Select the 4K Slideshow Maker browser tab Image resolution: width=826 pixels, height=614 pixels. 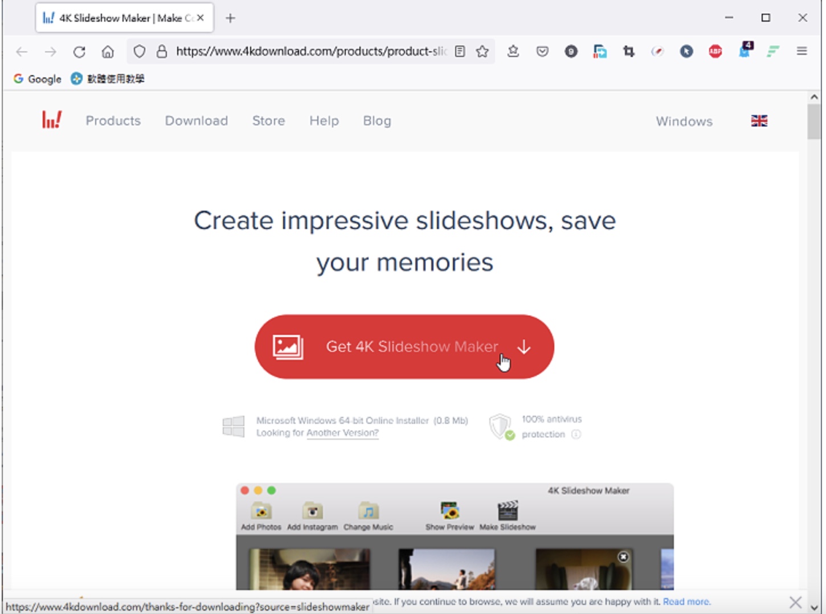[124, 18]
